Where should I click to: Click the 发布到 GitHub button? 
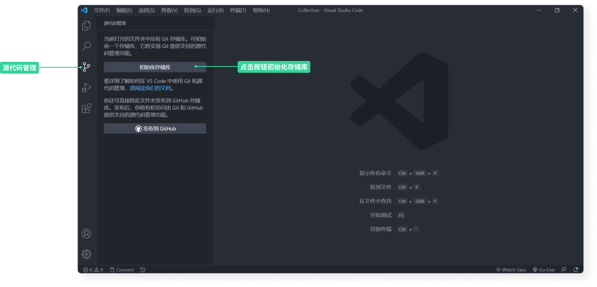coord(155,128)
